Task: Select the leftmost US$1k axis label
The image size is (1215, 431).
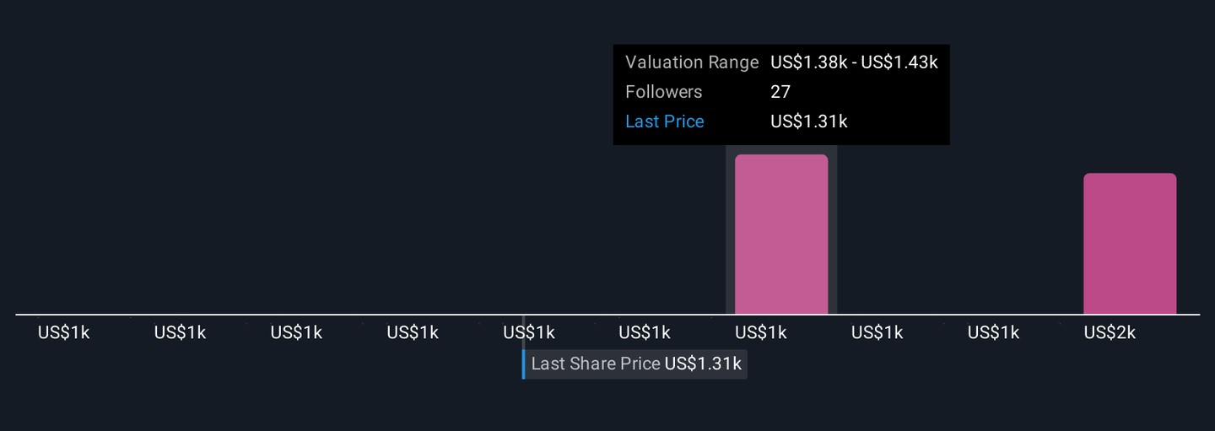Action: pyautogui.click(x=63, y=332)
